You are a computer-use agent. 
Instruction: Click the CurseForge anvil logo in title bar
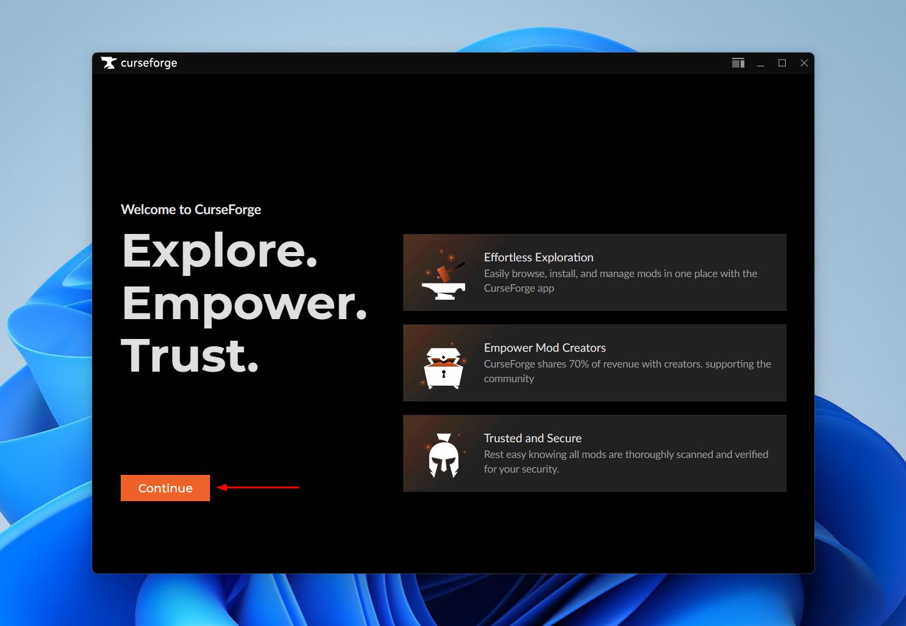click(109, 63)
